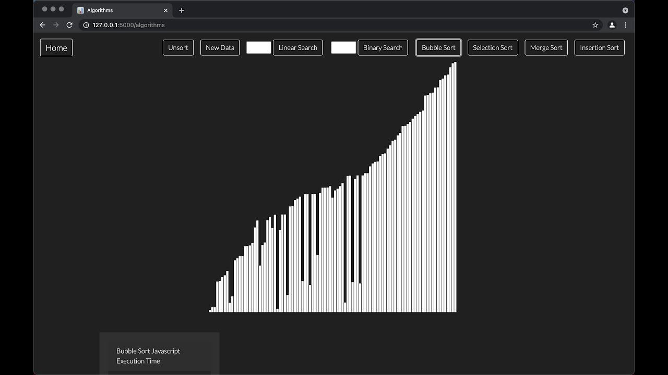Open the browser profile icon

click(612, 25)
